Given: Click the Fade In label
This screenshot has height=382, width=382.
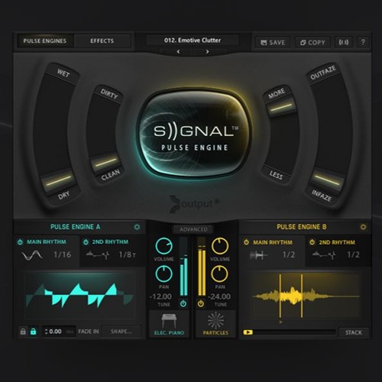Looking at the screenshot, I should [89, 332].
